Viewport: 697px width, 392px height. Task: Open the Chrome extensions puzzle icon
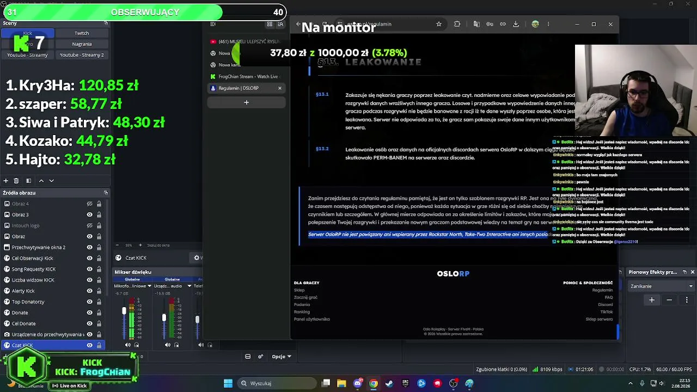457,24
